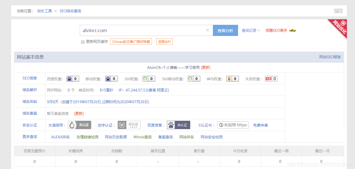
Task: Open the 友情链接检测 link
Action: click(x=87, y=137)
